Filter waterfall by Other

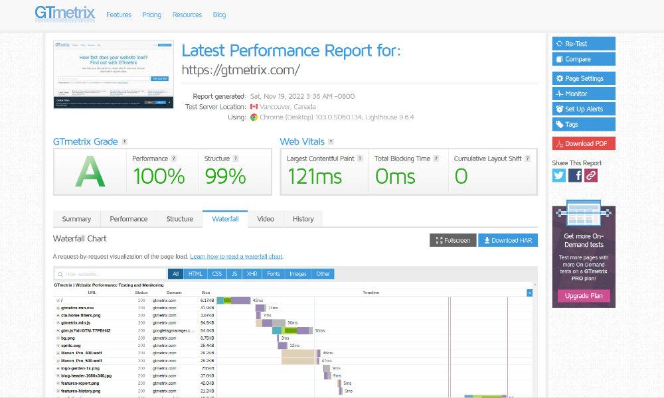323,274
